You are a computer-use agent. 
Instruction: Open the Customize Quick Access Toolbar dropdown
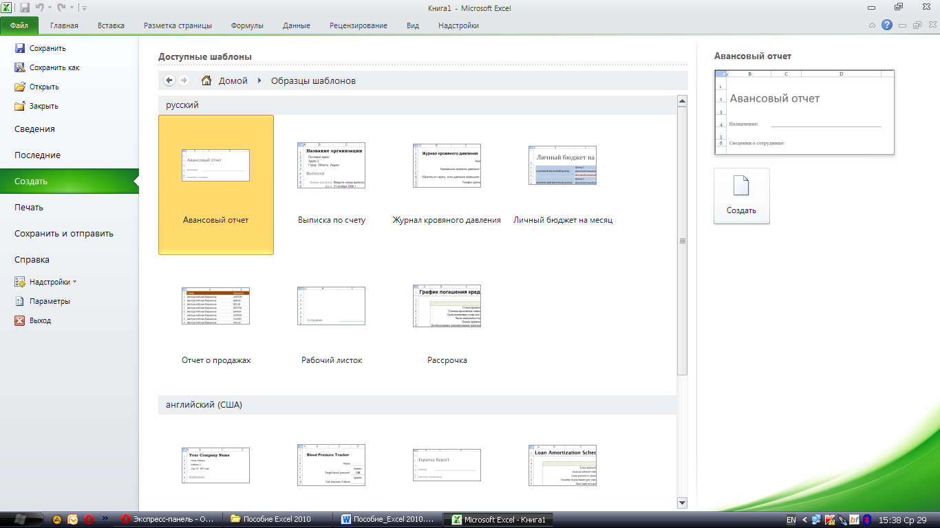pyautogui.click(x=84, y=8)
